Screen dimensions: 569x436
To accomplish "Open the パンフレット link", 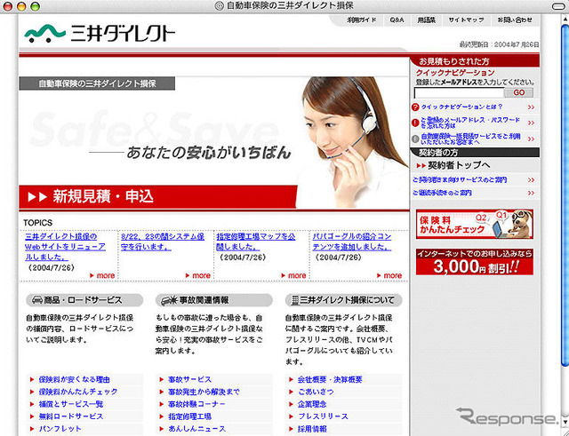I will point(60,429).
